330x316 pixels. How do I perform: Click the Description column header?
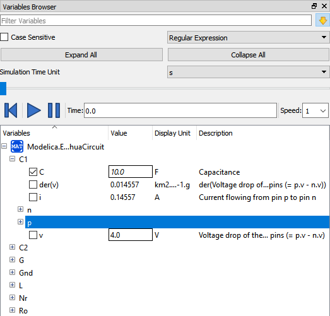(x=263, y=133)
